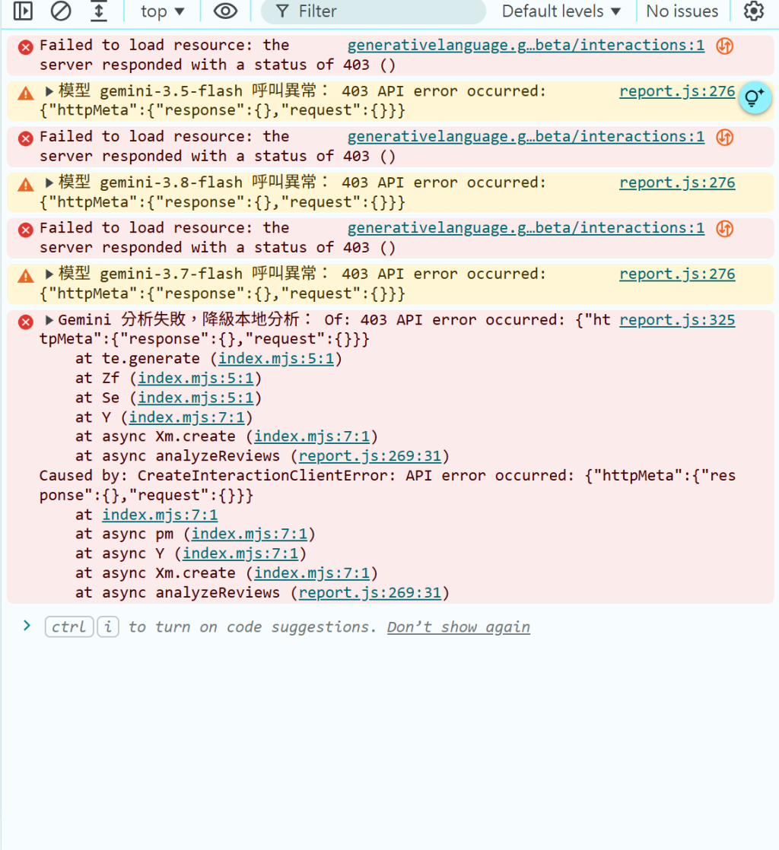
Task: Open the Default levels dropdown
Action: tap(561, 11)
